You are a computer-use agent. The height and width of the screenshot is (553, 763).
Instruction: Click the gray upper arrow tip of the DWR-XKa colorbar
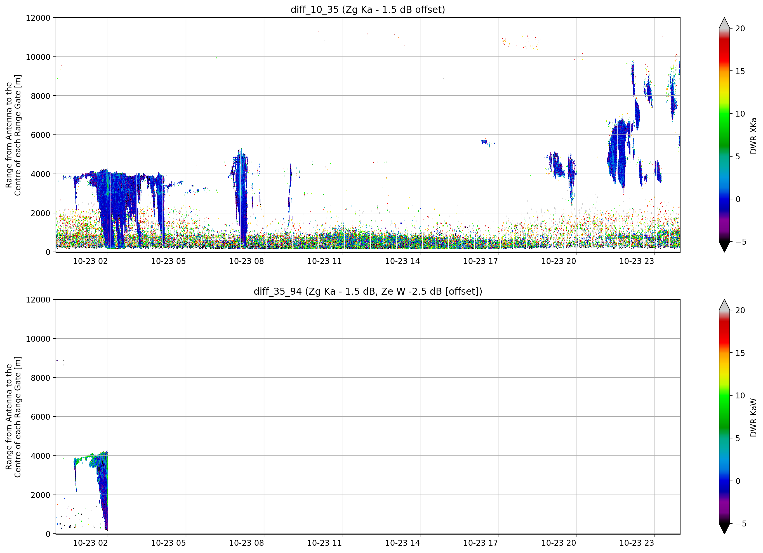pos(724,23)
